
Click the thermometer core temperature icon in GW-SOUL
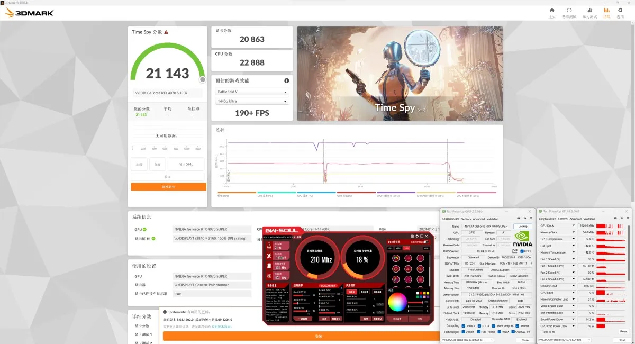point(269,246)
